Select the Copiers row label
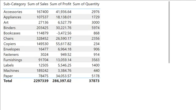Screen dimensions: 196x110 [9, 44]
